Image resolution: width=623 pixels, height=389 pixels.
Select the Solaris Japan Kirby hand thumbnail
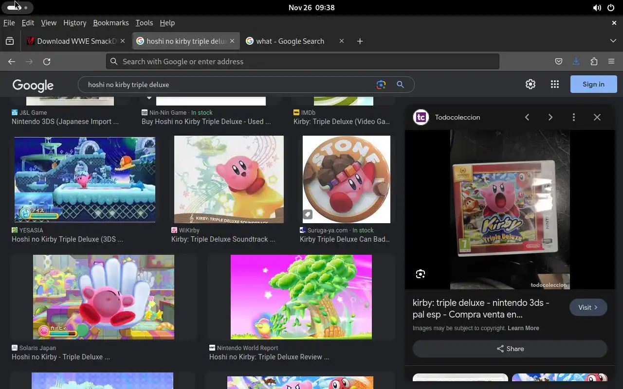104,297
